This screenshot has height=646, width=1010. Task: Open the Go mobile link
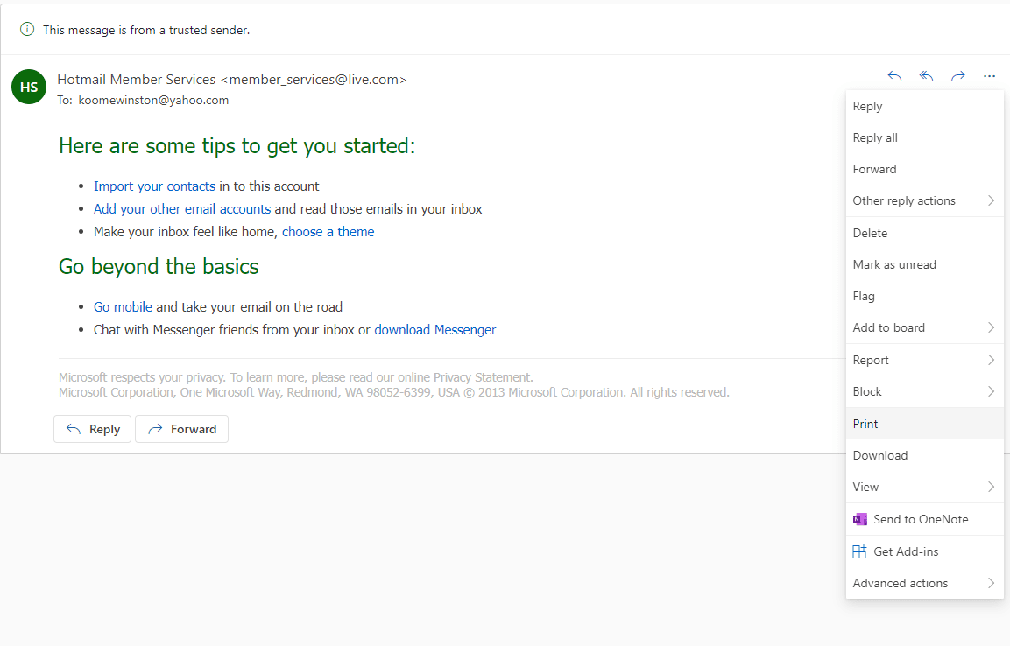[x=123, y=307]
